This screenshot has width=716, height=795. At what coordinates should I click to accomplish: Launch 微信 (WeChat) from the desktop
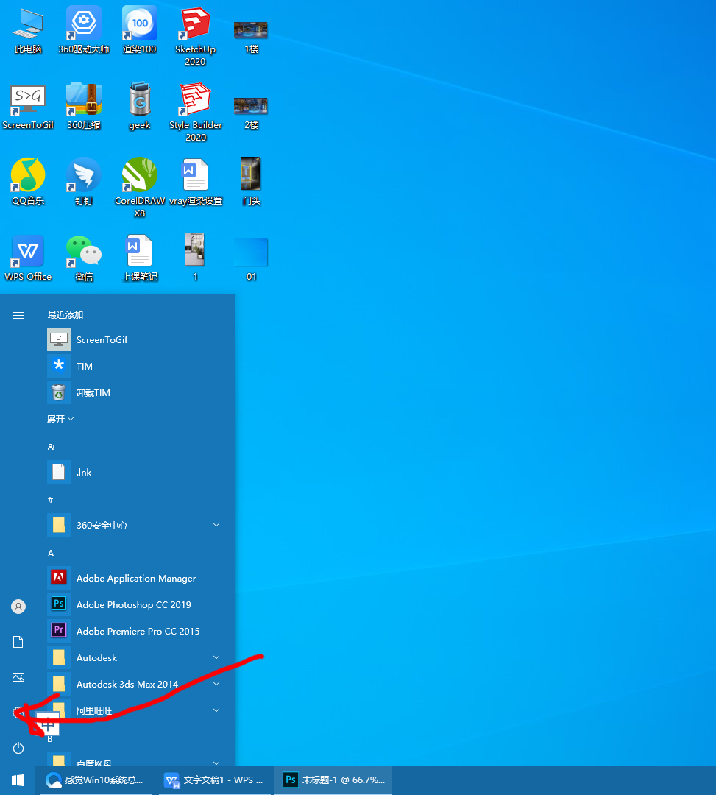click(83, 250)
